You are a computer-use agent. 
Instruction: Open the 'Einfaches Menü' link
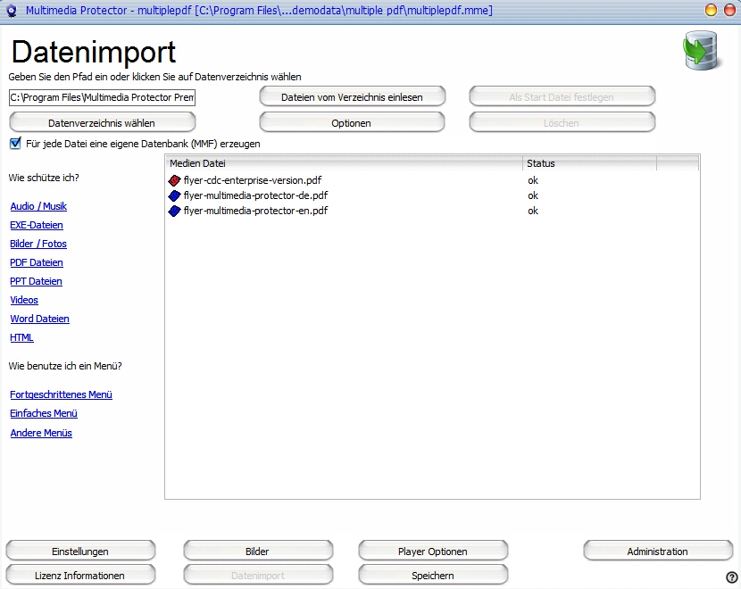(x=44, y=413)
